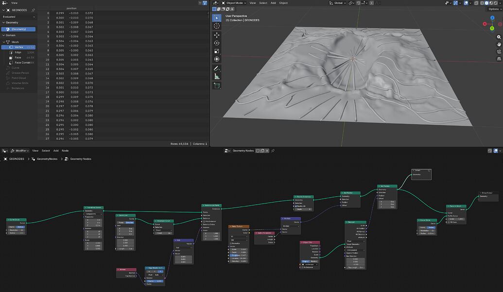Toggle viewport gizmos button
Image resolution: width=503 pixels, height=292 pixels.
pyautogui.click(x=455, y=3)
